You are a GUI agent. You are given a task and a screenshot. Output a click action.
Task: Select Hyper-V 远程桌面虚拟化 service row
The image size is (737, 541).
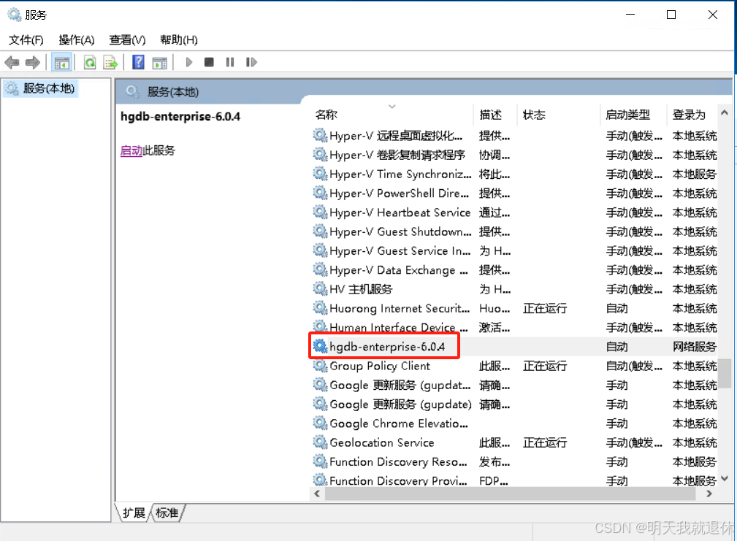[513, 135]
